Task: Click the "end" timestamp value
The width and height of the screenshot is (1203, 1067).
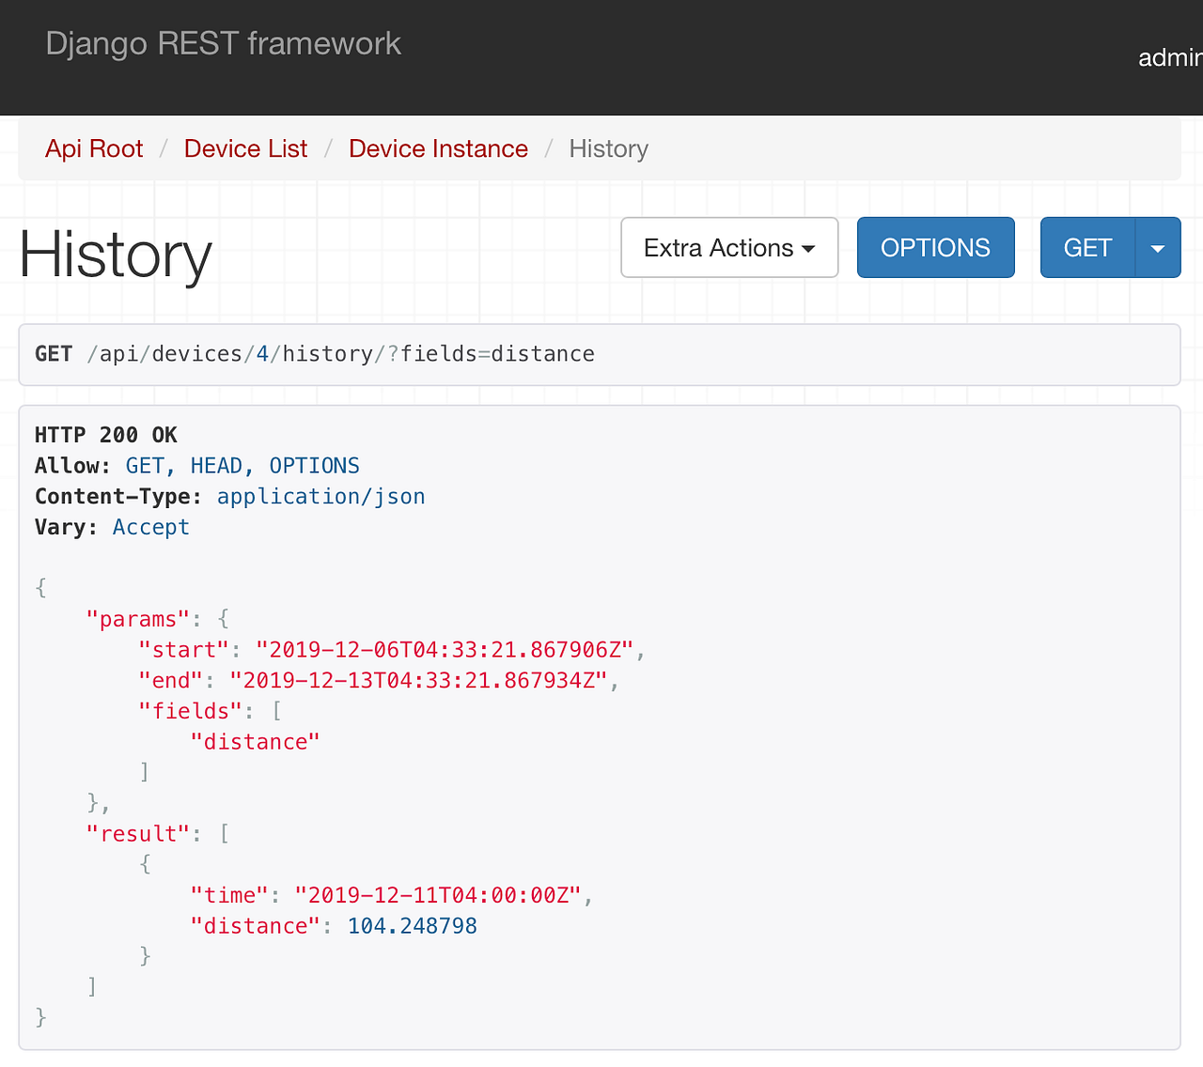Action: point(418,681)
